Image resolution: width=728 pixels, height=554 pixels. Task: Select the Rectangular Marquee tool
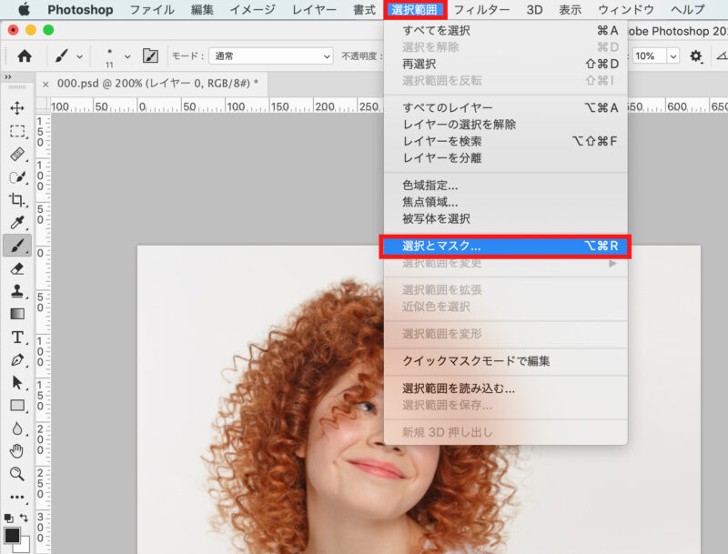(x=17, y=131)
